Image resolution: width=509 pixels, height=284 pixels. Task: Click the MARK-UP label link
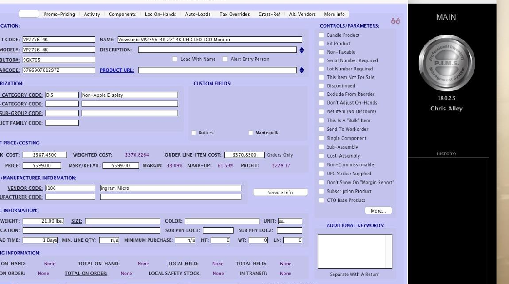pos(199,165)
